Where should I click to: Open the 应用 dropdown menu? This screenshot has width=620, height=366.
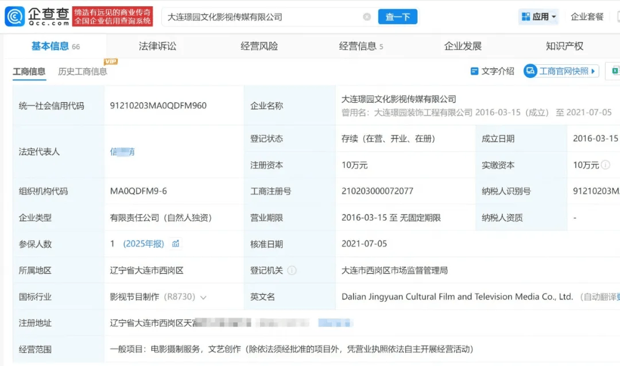pyautogui.click(x=538, y=17)
